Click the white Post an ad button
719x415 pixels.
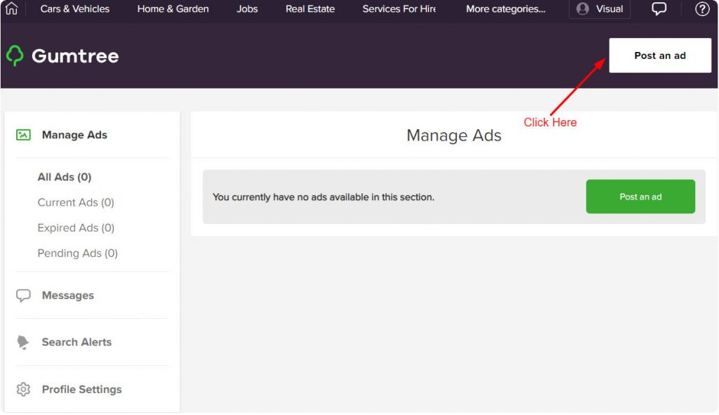coord(660,55)
